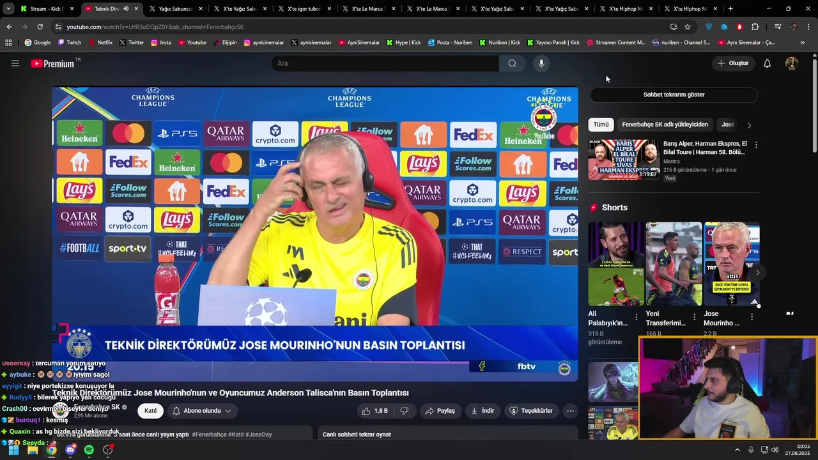Start voice search with microphone icon
The width and height of the screenshot is (818, 460).
coord(541,63)
